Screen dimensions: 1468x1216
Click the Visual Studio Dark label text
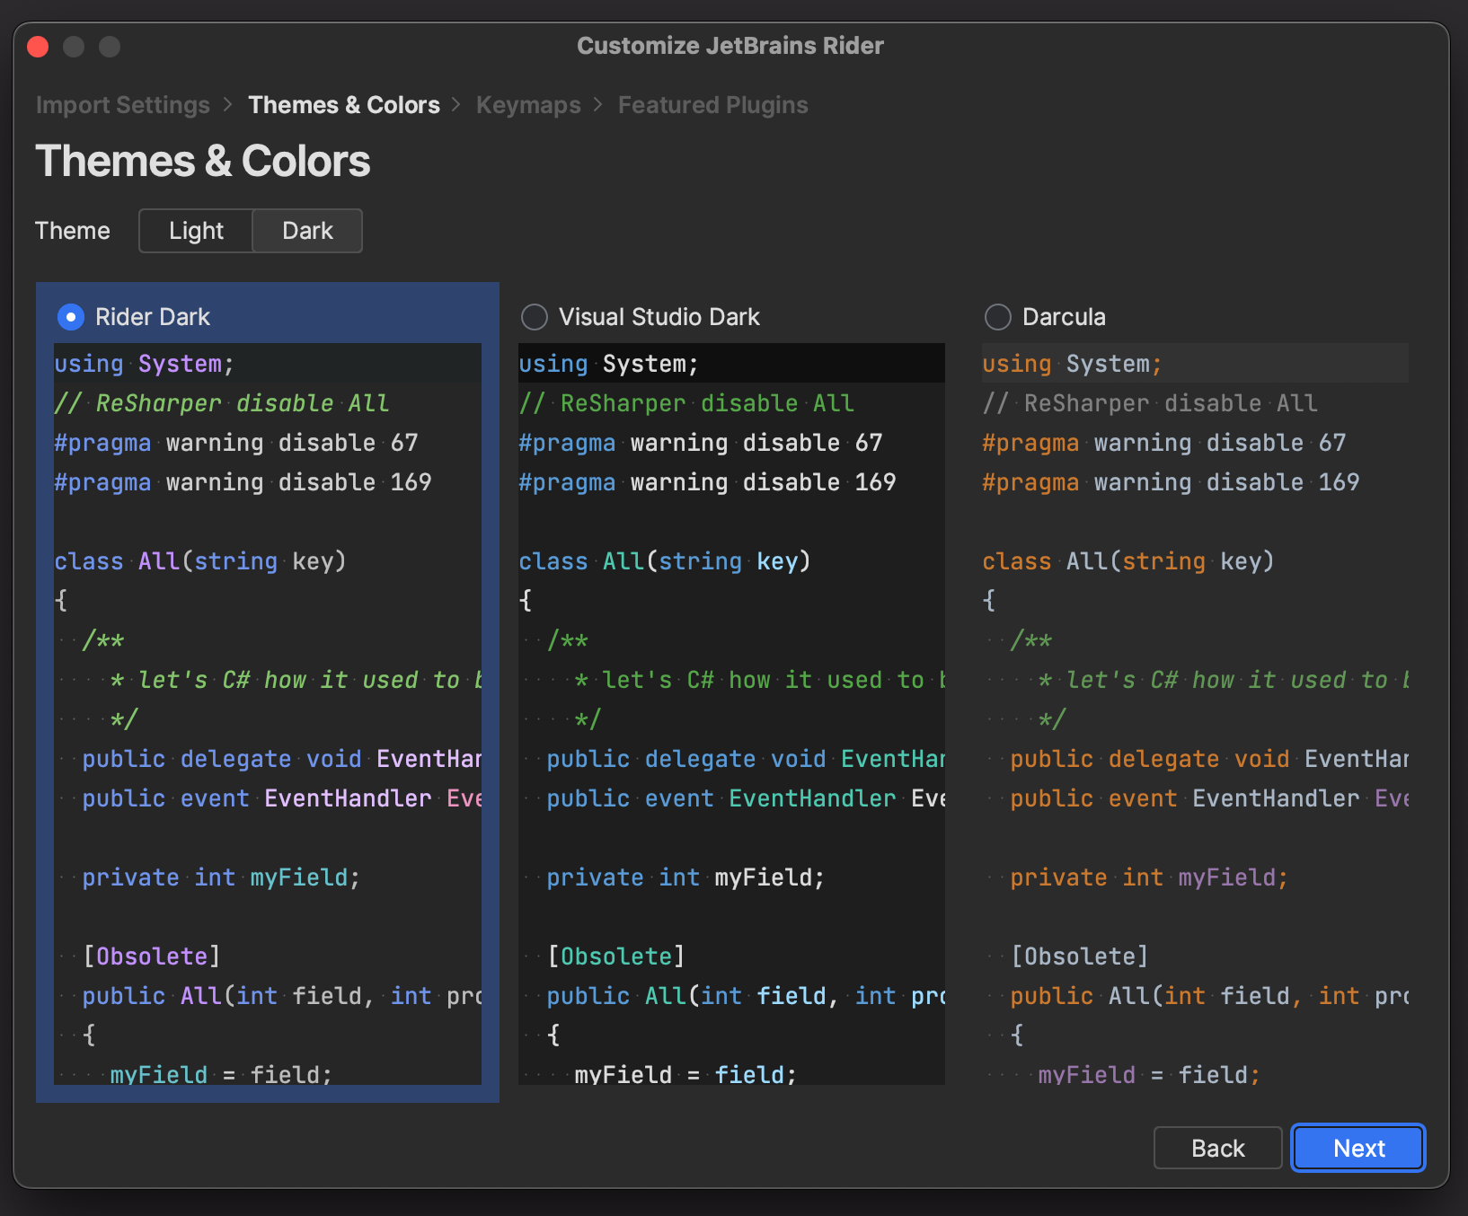coord(659,317)
